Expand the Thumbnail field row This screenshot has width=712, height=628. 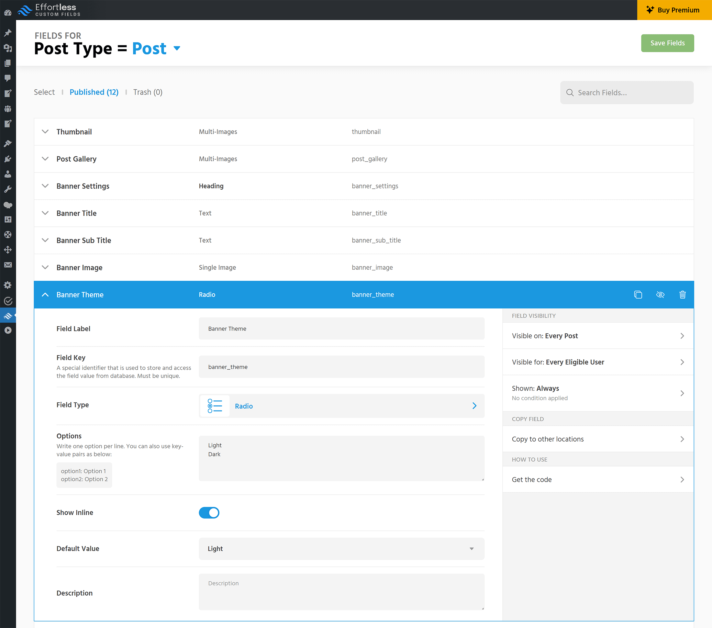(45, 131)
